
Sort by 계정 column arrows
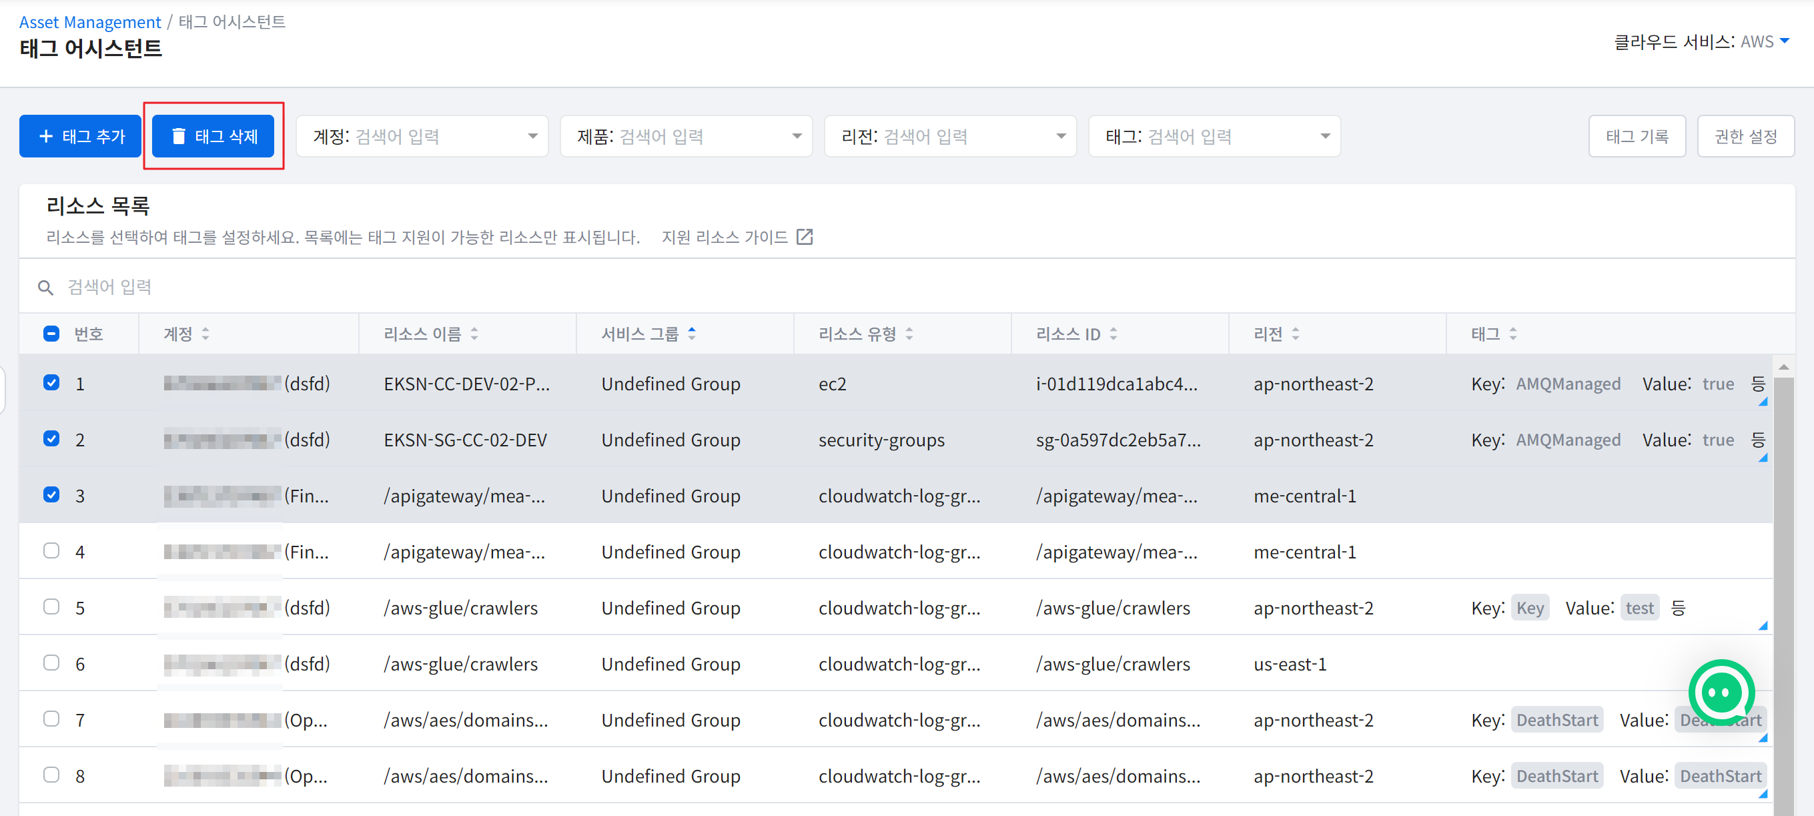[205, 334]
